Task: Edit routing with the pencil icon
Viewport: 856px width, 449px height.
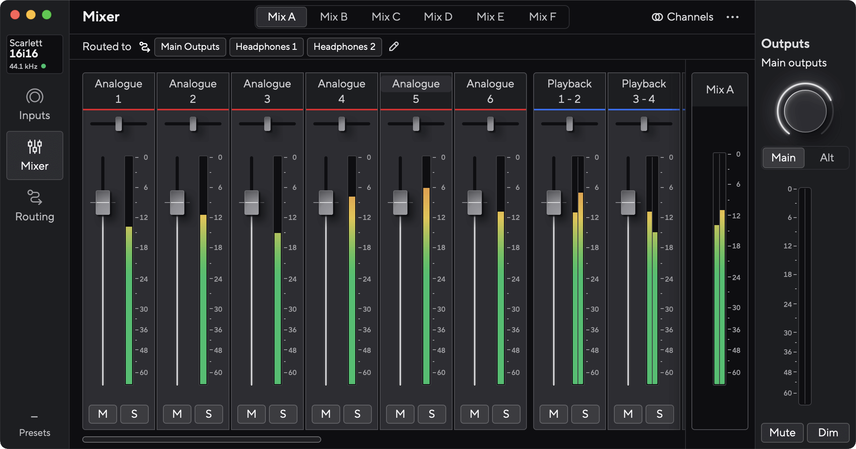Action: [x=394, y=47]
